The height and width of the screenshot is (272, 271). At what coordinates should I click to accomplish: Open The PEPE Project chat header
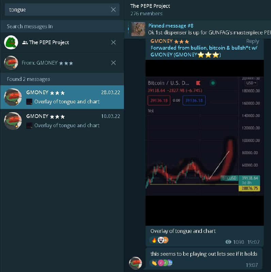click(x=150, y=10)
